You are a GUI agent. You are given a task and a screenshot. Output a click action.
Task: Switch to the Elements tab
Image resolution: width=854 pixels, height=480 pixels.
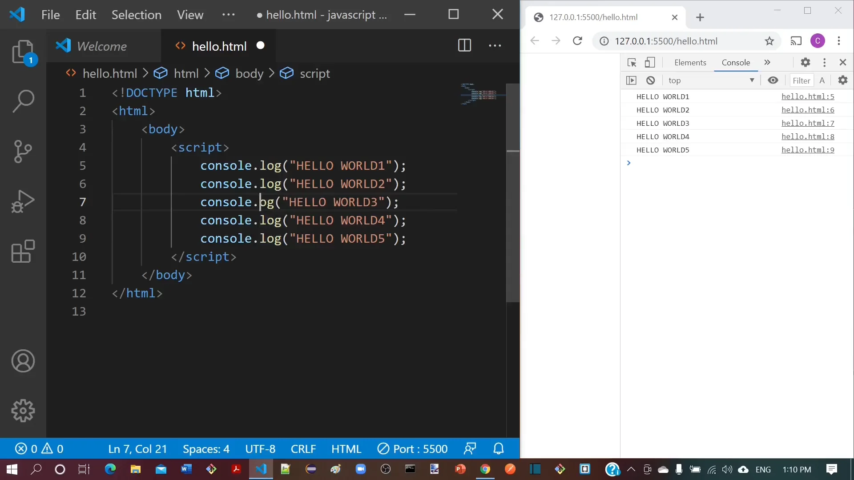[x=690, y=63]
